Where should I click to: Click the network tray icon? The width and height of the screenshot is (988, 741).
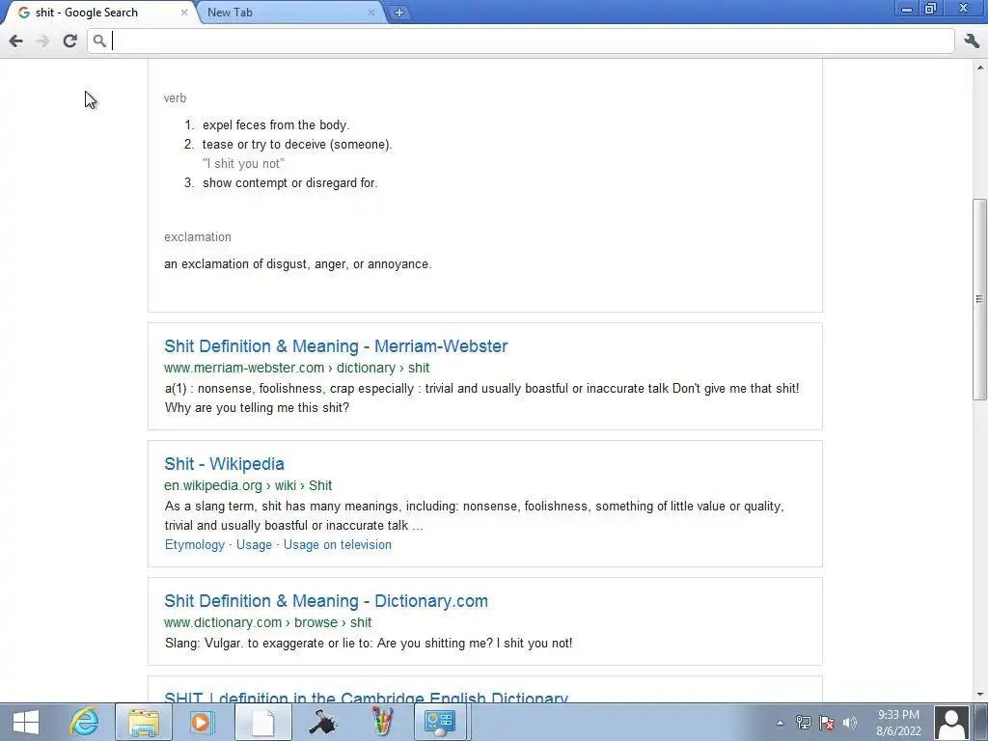pos(803,723)
